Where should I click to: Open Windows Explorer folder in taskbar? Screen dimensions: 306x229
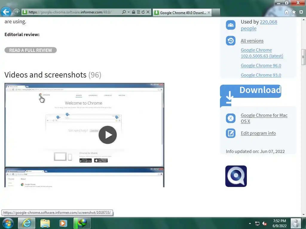(45, 223)
